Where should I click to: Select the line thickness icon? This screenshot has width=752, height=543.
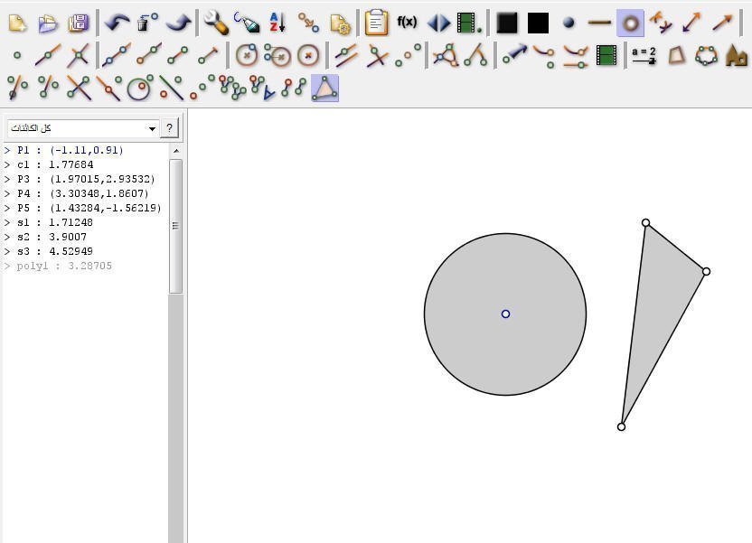pos(599,22)
